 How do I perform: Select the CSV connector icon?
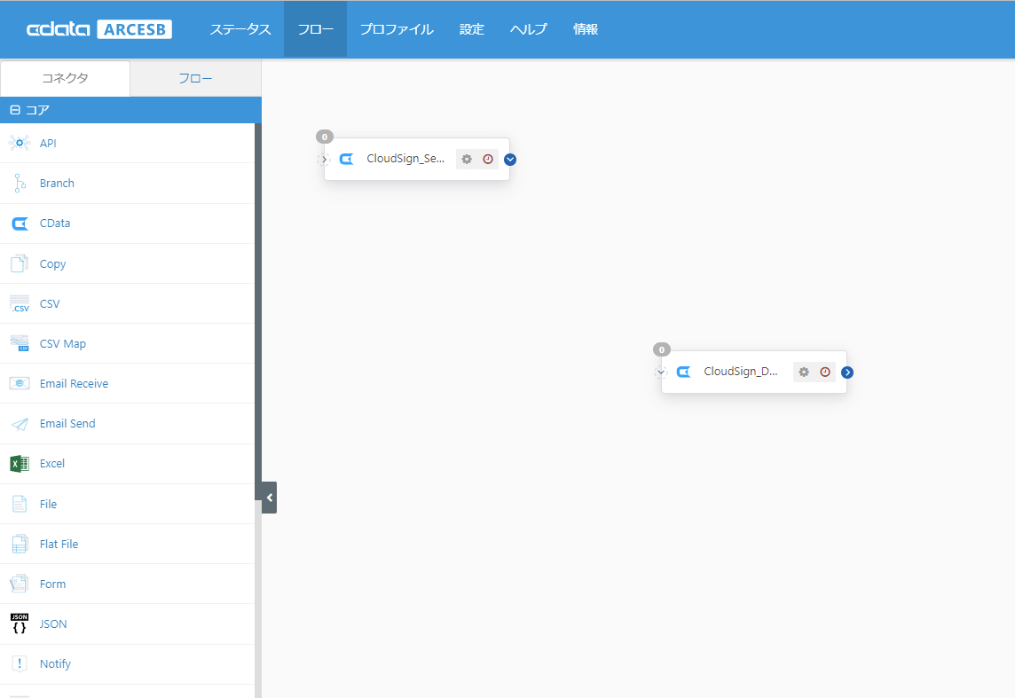tap(20, 303)
